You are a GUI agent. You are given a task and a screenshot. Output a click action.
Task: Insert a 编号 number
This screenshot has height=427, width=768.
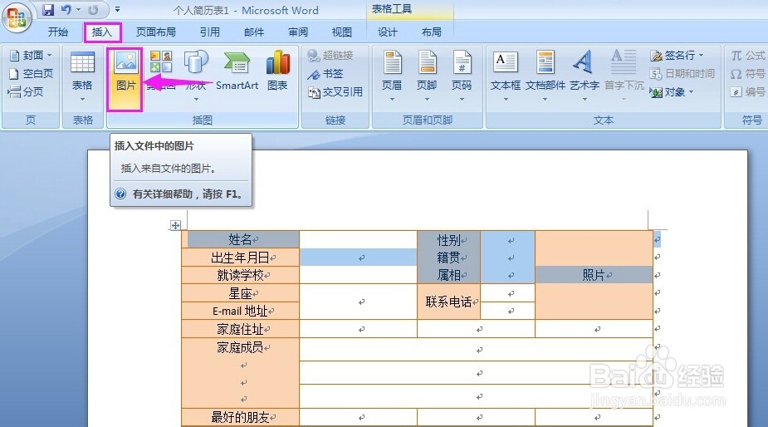click(747, 91)
